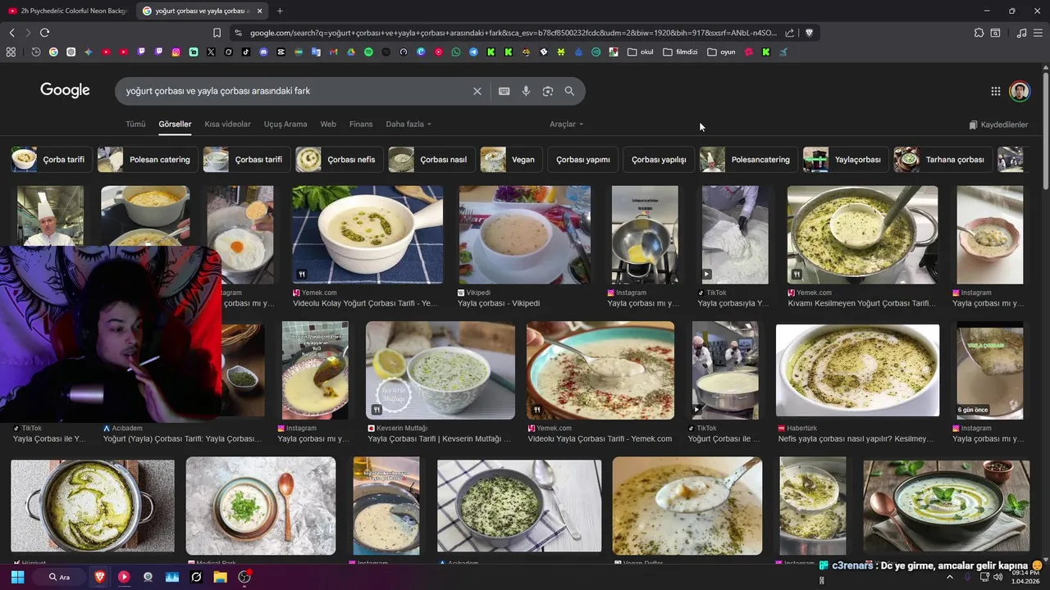
Task: Open the X (Twitter) bookmark icon
Action: 211,52
